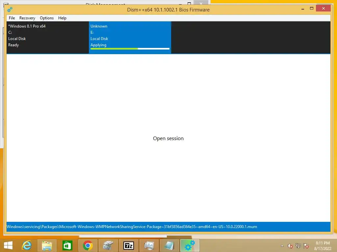This screenshot has width=337, height=252.
Task: Open the Help menu
Action: coord(62,18)
